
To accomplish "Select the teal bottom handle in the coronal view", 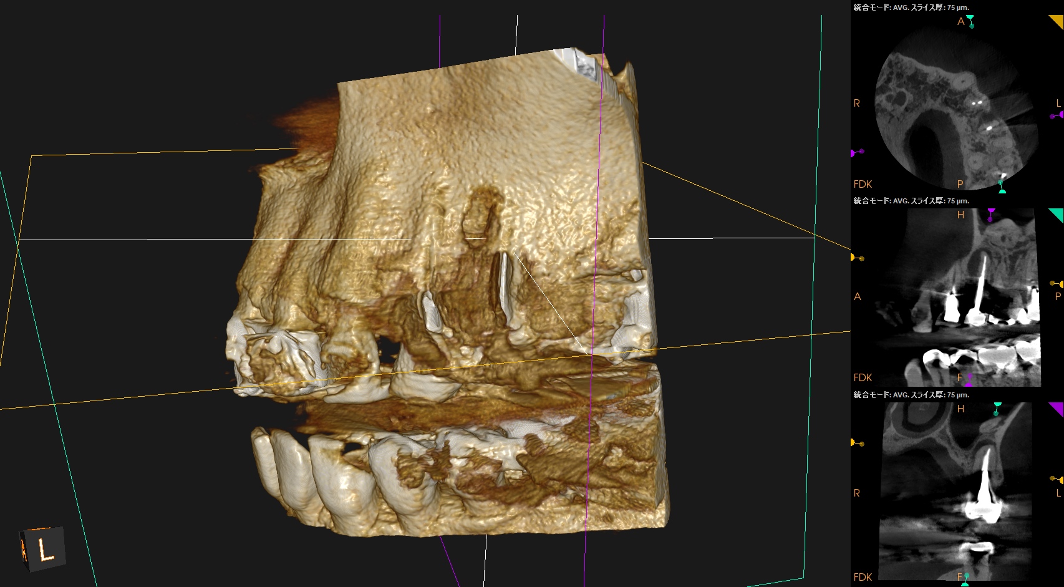I will point(965,579).
